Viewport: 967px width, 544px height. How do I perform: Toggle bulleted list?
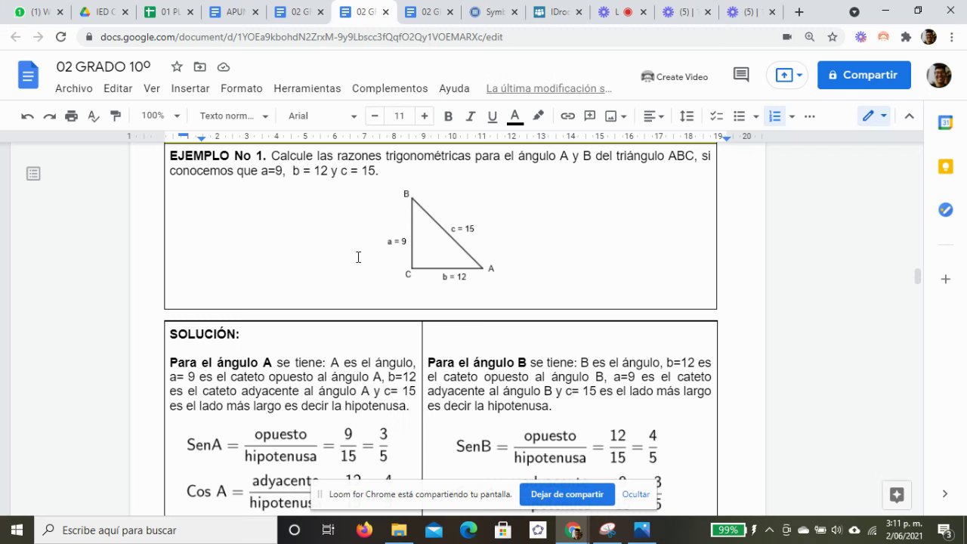point(740,116)
